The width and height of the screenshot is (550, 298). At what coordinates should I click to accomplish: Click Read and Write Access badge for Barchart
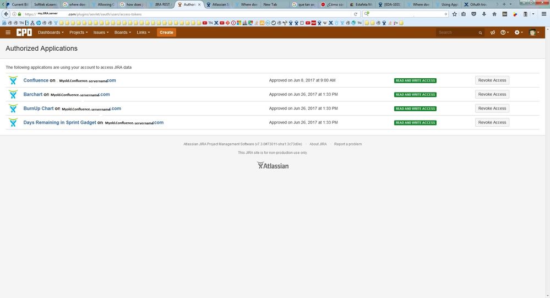[415, 95]
